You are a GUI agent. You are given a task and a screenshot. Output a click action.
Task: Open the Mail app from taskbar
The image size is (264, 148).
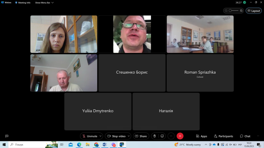(x=71, y=144)
